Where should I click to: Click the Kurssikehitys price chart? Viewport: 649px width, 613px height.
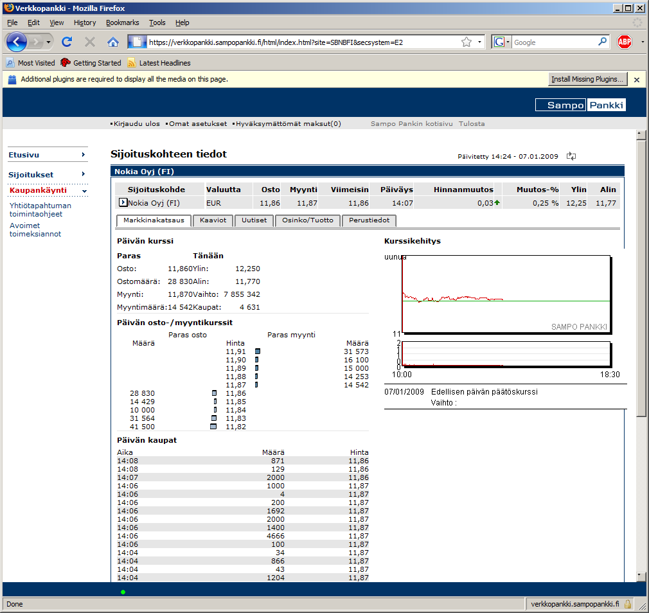[506, 294]
